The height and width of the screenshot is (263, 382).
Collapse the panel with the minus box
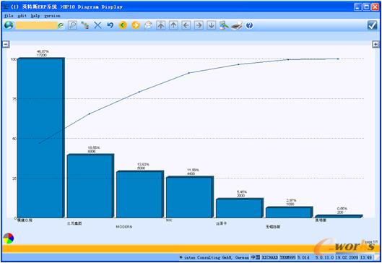tap(6, 44)
